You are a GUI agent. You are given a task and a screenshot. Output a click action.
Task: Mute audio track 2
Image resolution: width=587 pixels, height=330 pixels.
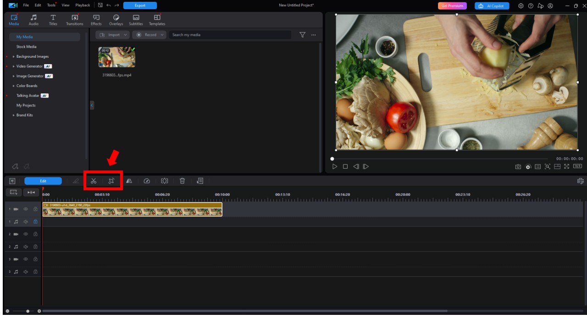point(26,247)
